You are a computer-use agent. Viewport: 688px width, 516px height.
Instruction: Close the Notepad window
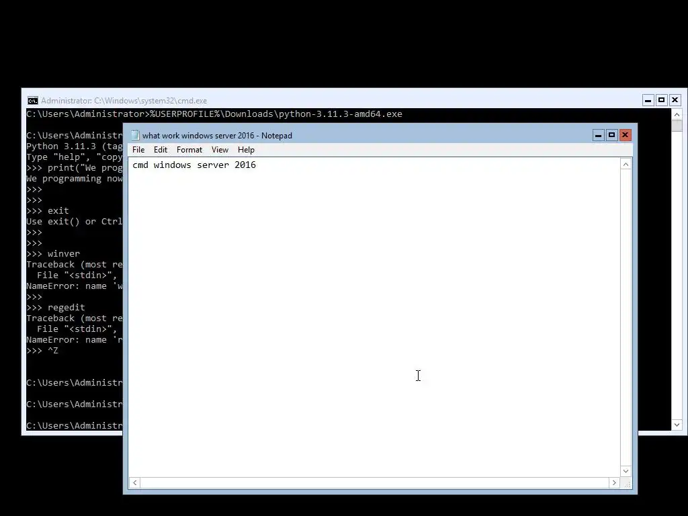(x=626, y=135)
